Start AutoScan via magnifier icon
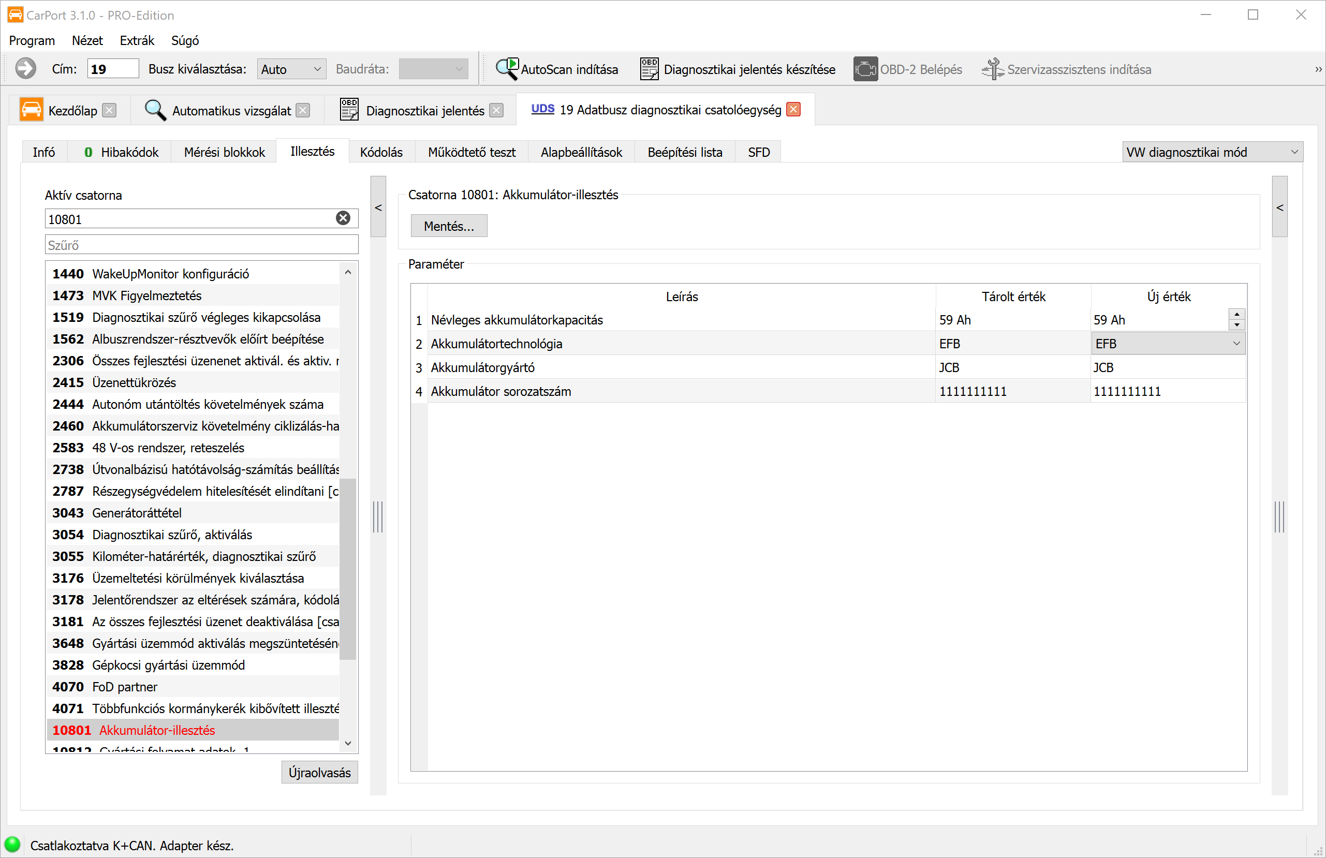The width and height of the screenshot is (1326, 858). (x=507, y=69)
